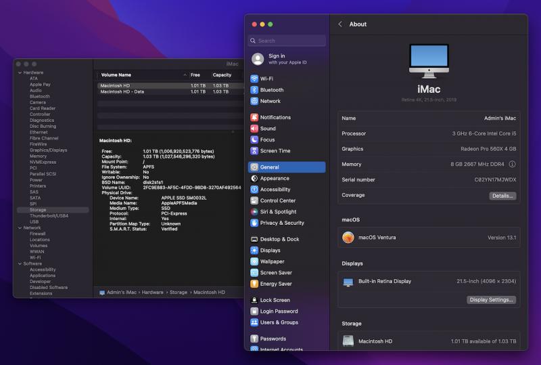Select the General sidebar item
The height and width of the screenshot is (365, 541).
(x=287, y=167)
